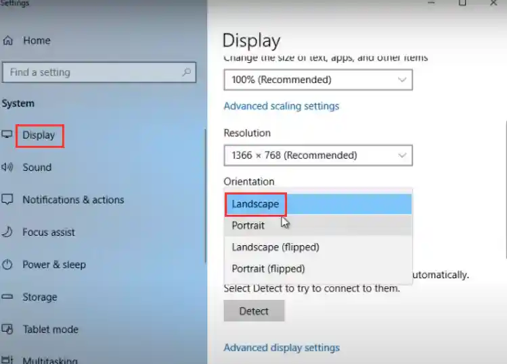Click the Display monitor icon
Image resolution: width=507 pixels, height=364 pixels.
pyautogui.click(x=7, y=135)
